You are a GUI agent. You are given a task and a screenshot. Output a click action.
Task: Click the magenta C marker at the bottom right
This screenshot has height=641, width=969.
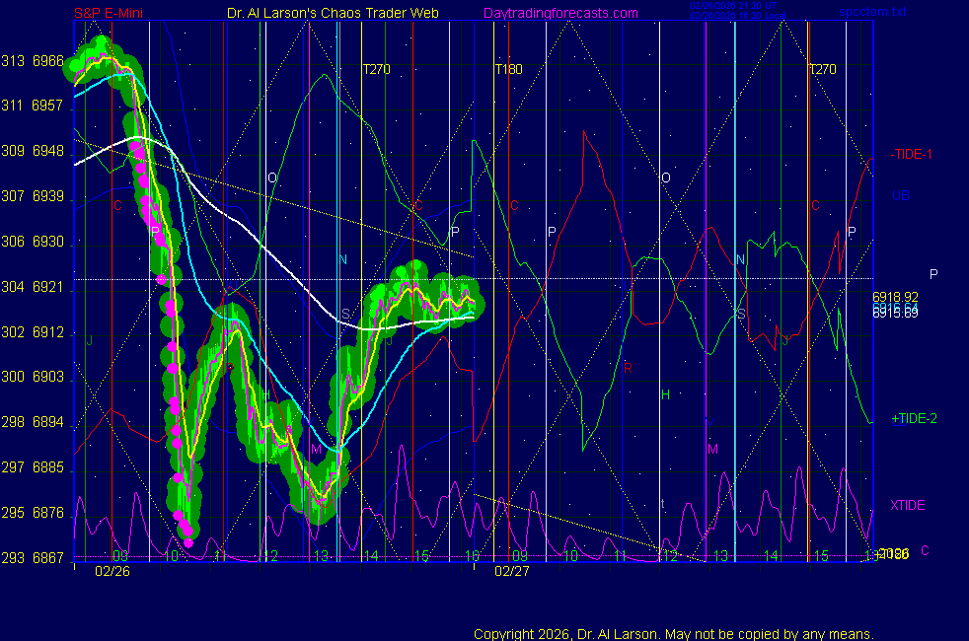925,550
